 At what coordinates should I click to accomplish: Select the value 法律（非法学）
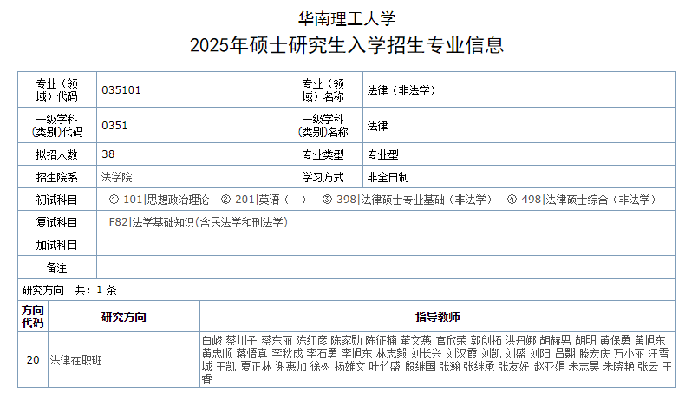pyautogui.click(x=401, y=90)
